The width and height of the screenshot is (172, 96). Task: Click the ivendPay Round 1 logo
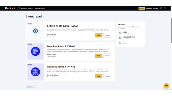[35, 72]
